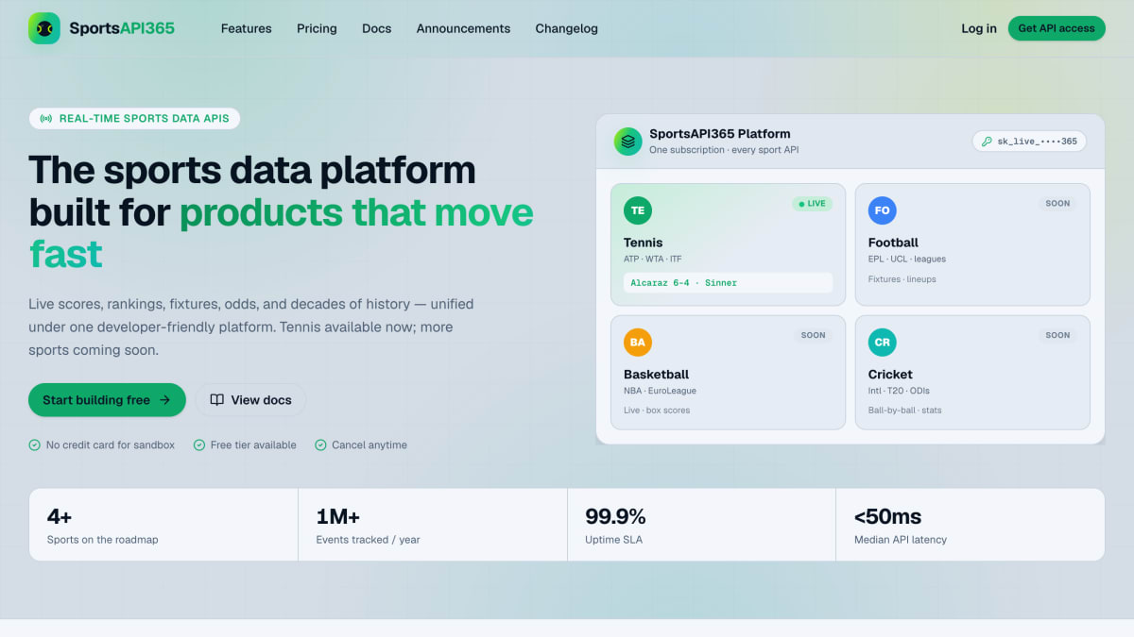Click the check icon beside No credit card
The image size is (1134, 637).
click(35, 445)
